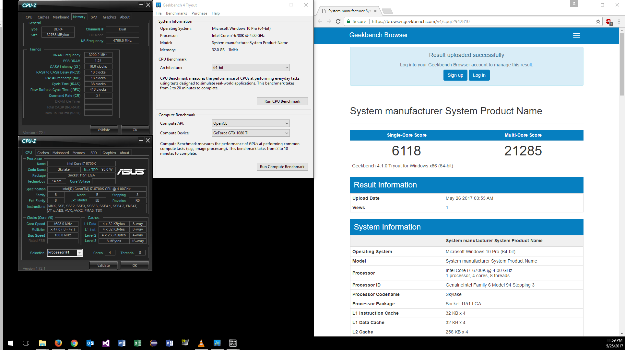
Task: Open the Windows Start menu
Action: pyautogui.click(x=10, y=343)
